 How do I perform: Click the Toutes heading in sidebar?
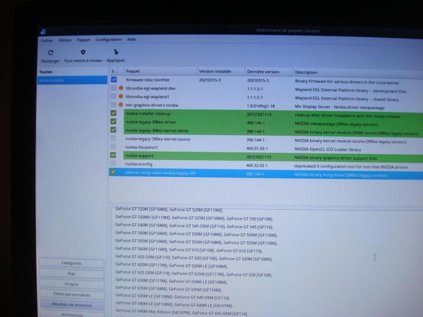click(46, 72)
